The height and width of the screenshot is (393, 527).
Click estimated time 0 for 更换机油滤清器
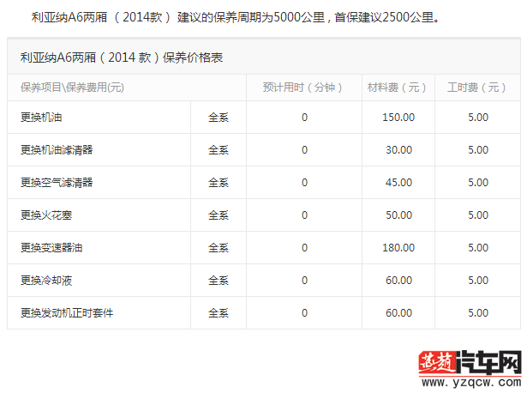click(x=304, y=149)
